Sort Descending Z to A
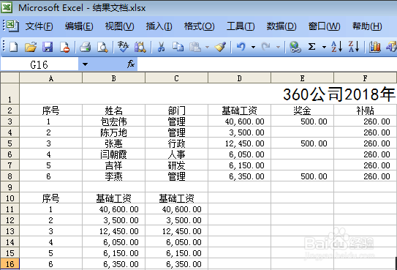 point(354,47)
